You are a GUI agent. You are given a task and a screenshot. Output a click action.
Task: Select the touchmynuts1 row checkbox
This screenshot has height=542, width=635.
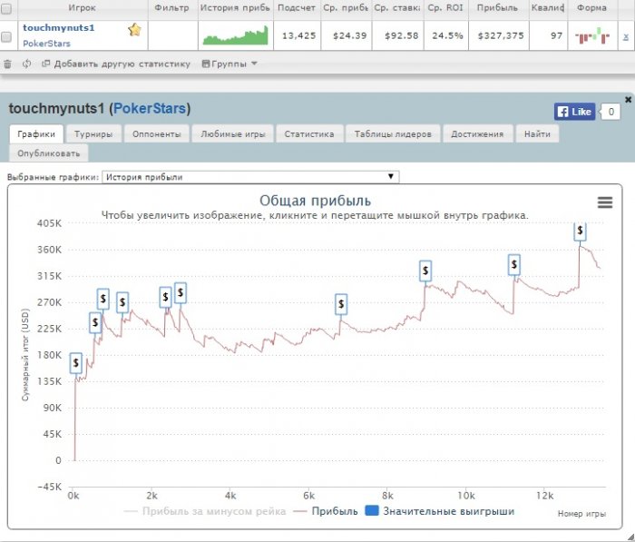(7, 36)
